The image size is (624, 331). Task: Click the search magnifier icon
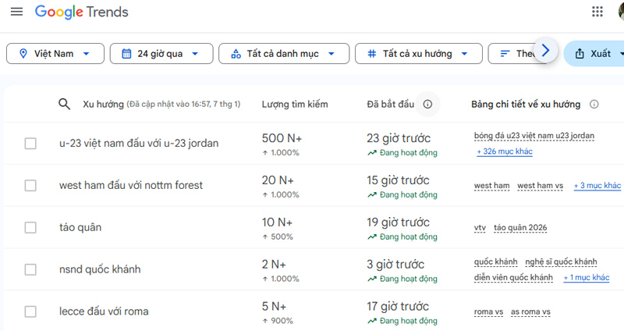pyautogui.click(x=65, y=105)
